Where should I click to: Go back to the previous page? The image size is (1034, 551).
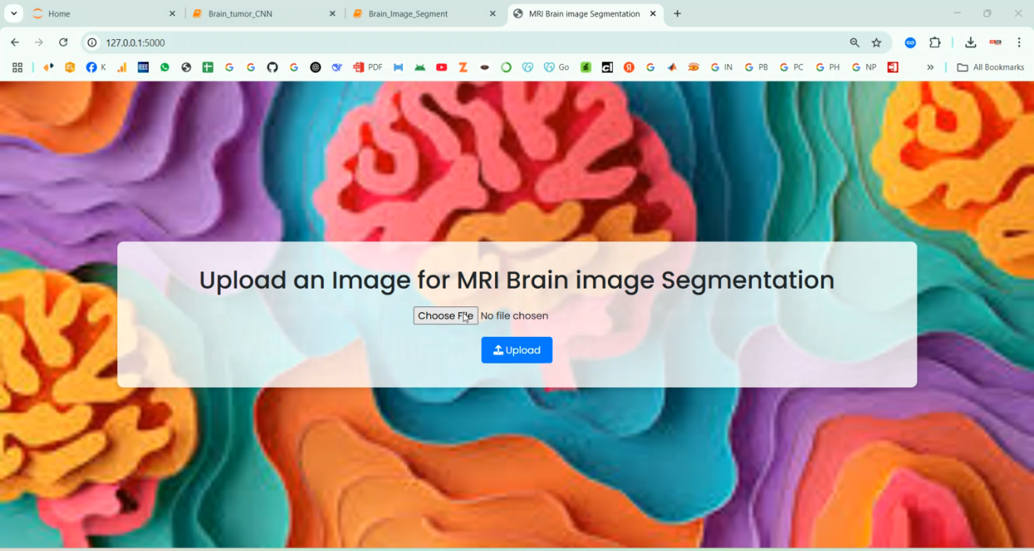(15, 43)
